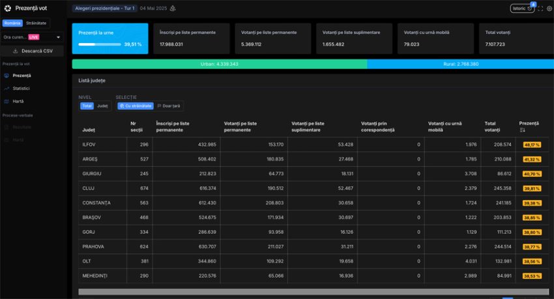
Task: Select the România tab
Action: [x=12, y=23]
